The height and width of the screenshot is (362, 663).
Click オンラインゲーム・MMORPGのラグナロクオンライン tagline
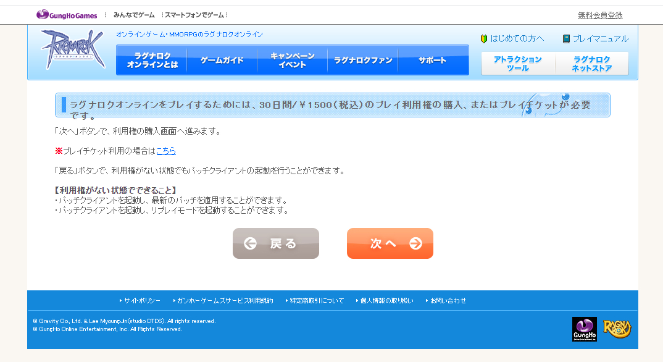[190, 34]
